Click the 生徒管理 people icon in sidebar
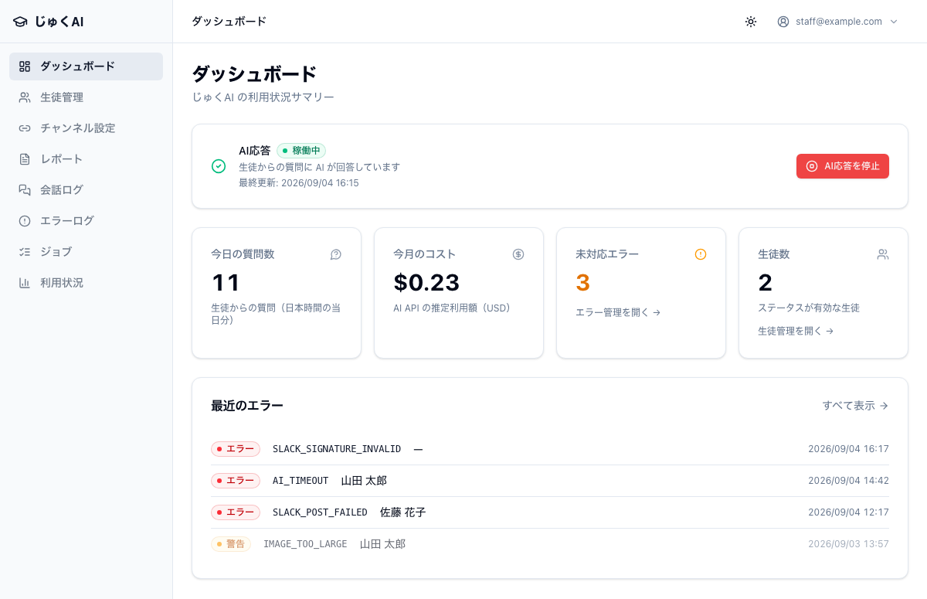Image resolution: width=927 pixels, height=599 pixels. [25, 97]
